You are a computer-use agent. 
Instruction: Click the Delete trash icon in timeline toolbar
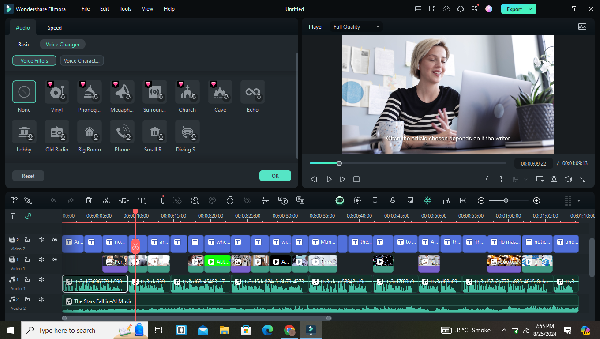click(89, 200)
